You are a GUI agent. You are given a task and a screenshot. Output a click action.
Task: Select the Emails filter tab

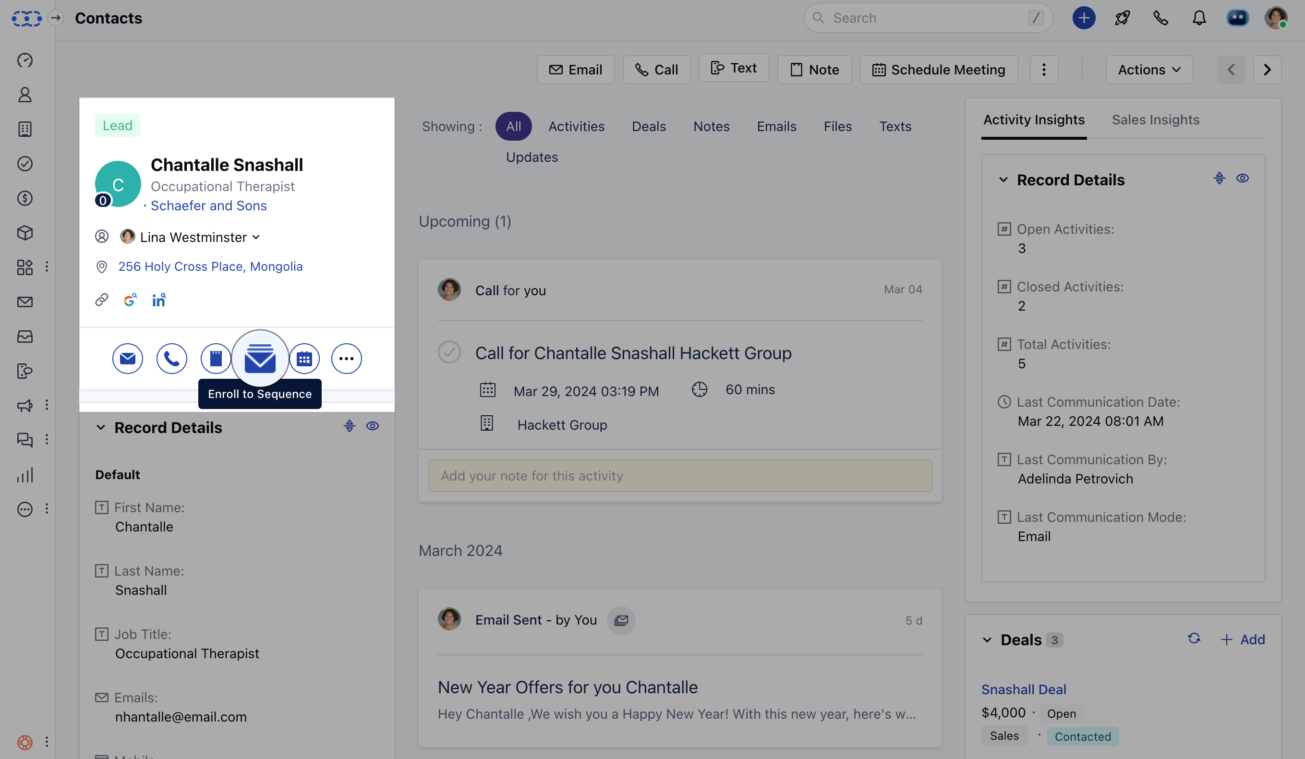pyautogui.click(x=777, y=126)
